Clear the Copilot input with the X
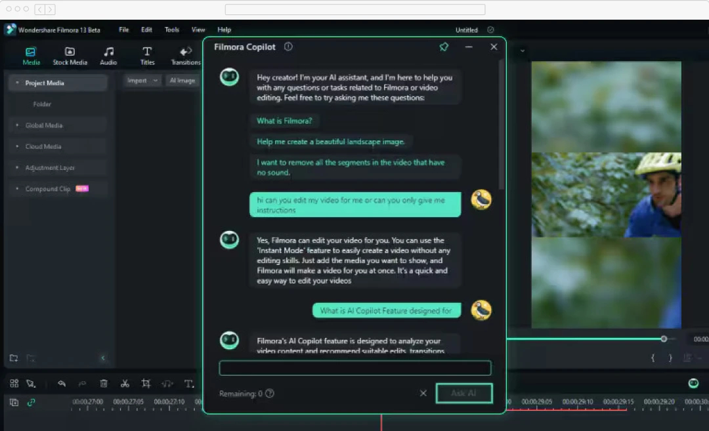This screenshot has width=709, height=431. tap(423, 393)
